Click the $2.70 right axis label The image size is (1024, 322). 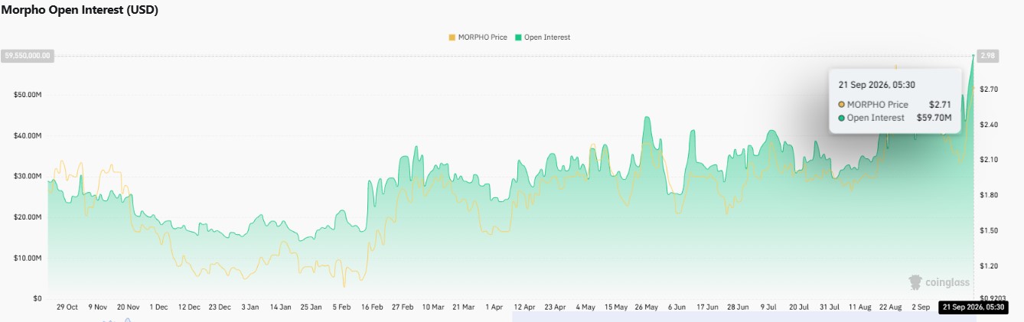click(988, 89)
